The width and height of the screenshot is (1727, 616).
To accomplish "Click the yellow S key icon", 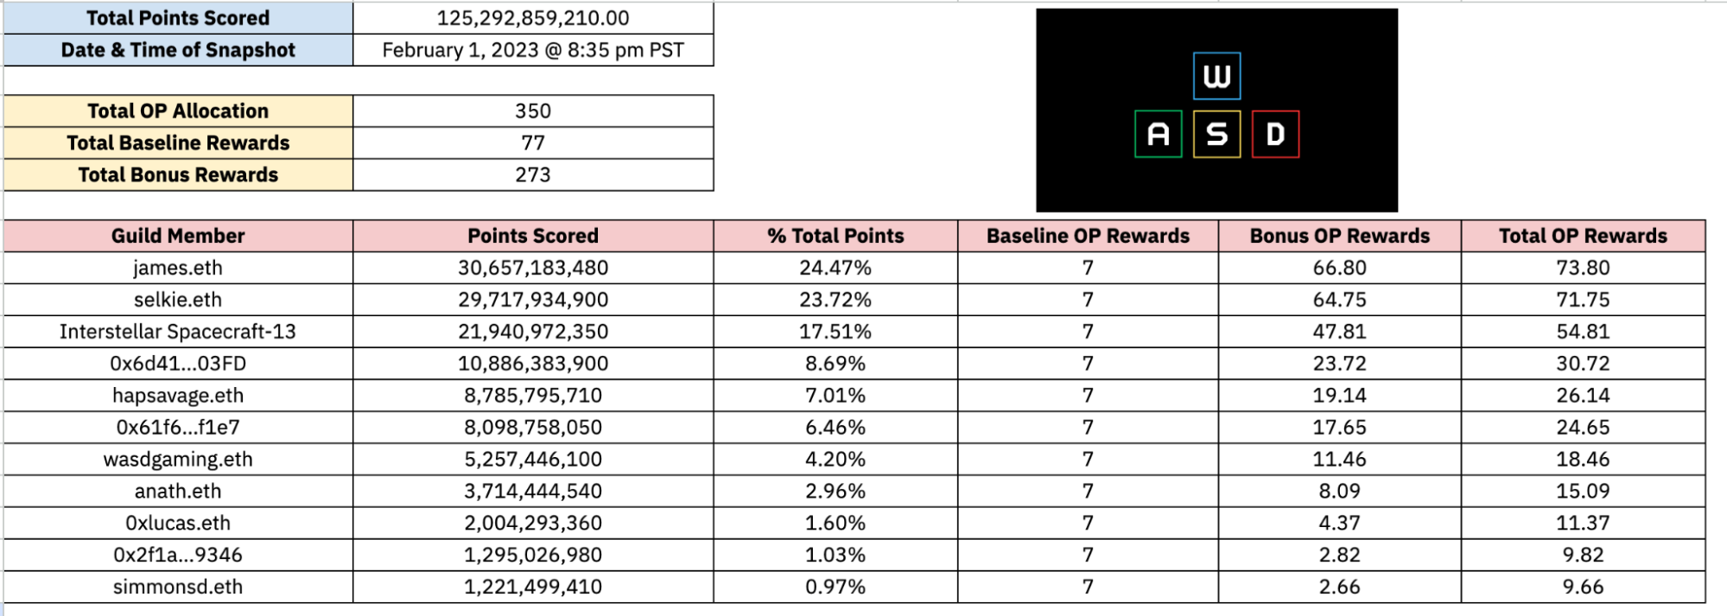I will coord(1216,134).
